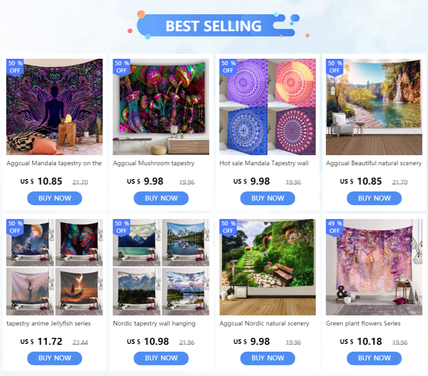Click BUY NOW for Hot sale Mandala Tapestry
The height and width of the screenshot is (376, 428).
click(x=267, y=198)
